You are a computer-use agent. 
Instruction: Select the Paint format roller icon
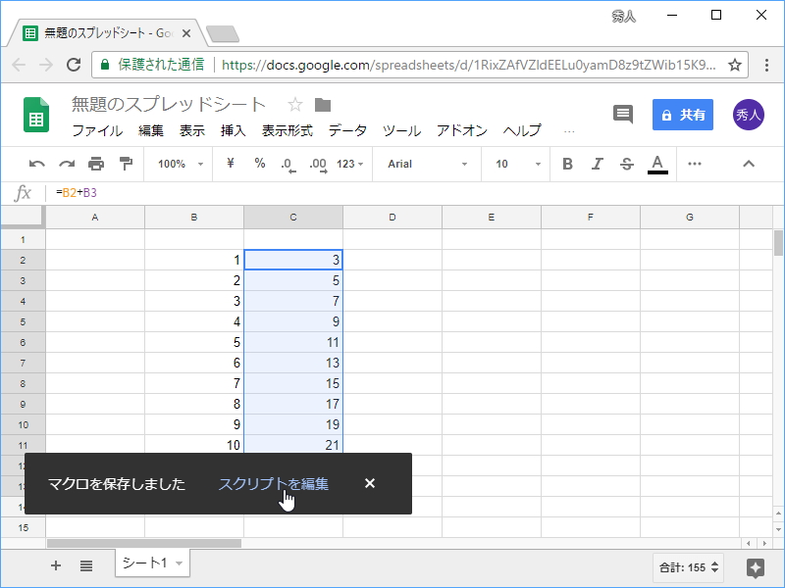click(126, 164)
